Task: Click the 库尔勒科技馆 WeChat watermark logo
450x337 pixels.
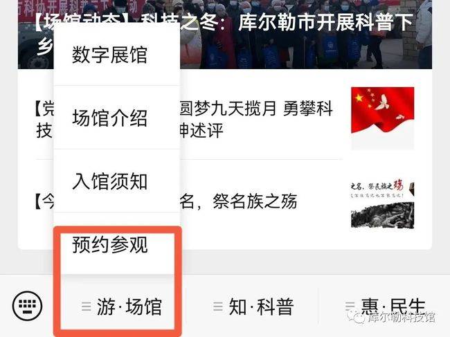Action: [x=393, y=317]
